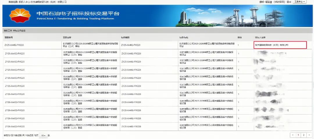Click the 退出 logout link

pyautogui.click(x=289, y=2)
